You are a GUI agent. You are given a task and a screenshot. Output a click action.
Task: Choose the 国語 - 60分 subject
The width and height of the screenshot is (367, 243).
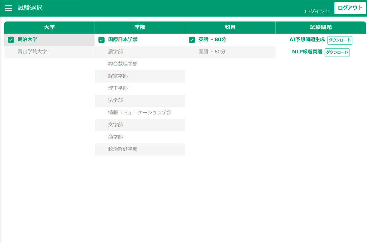pyautogui.click(x=212, y=52)
